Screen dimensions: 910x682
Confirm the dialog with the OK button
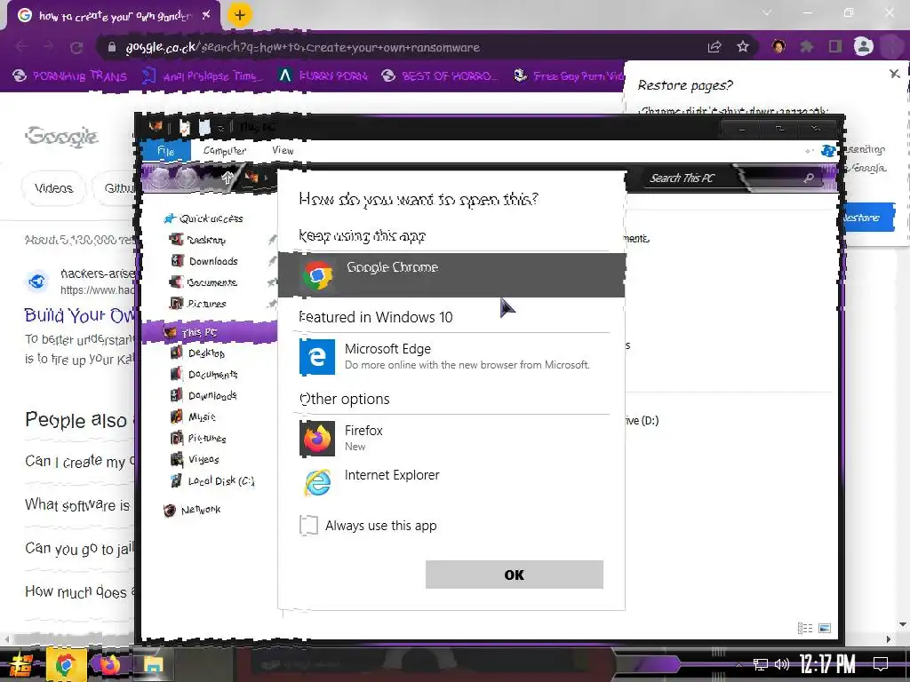[x=515, y=575]
